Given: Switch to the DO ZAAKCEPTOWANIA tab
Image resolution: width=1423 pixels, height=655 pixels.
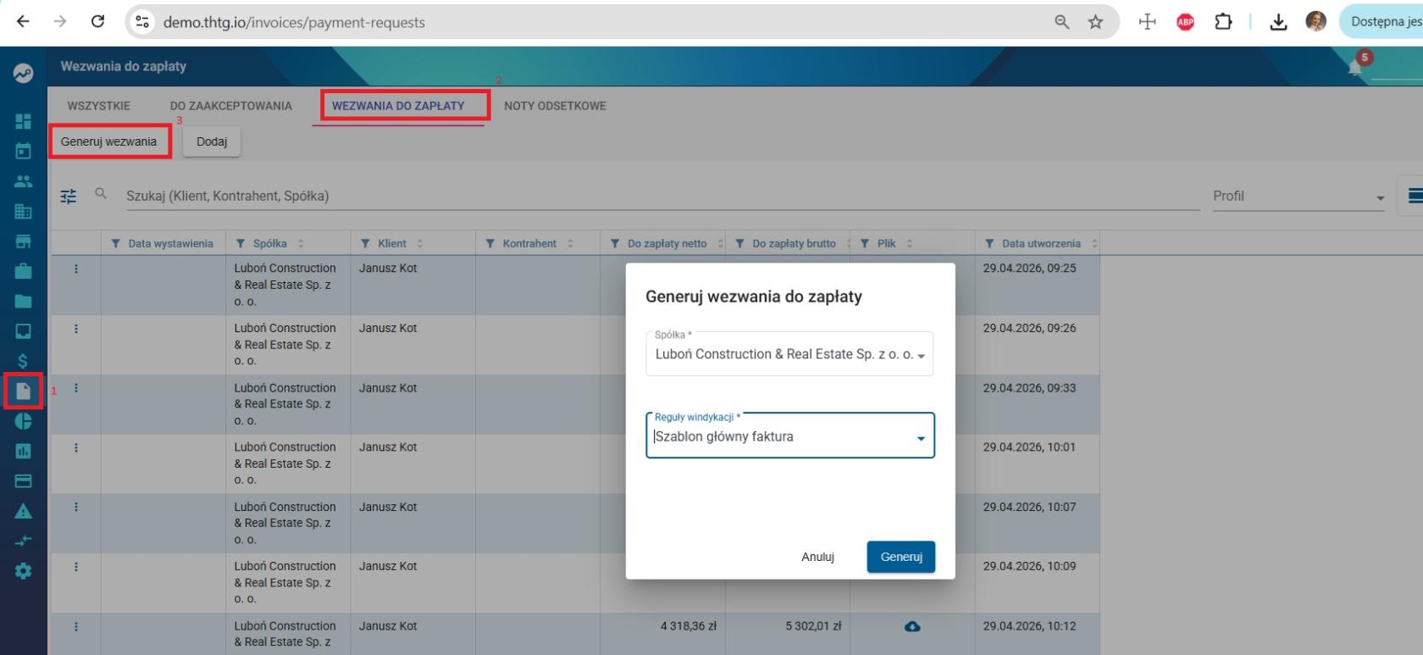Looking at the screenshot, I should [x=230, y=106].
